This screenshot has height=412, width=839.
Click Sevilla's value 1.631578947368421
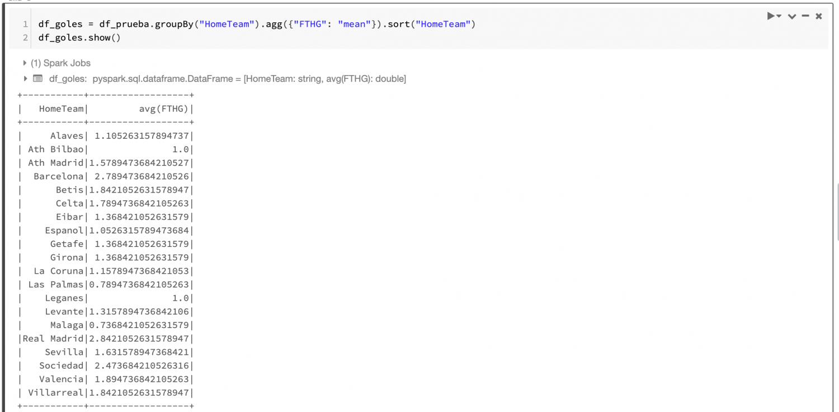point(142,353)
